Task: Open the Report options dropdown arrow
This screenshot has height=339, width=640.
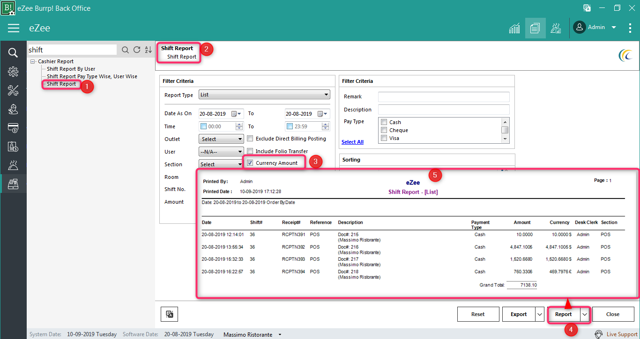Action: (585, 315)
